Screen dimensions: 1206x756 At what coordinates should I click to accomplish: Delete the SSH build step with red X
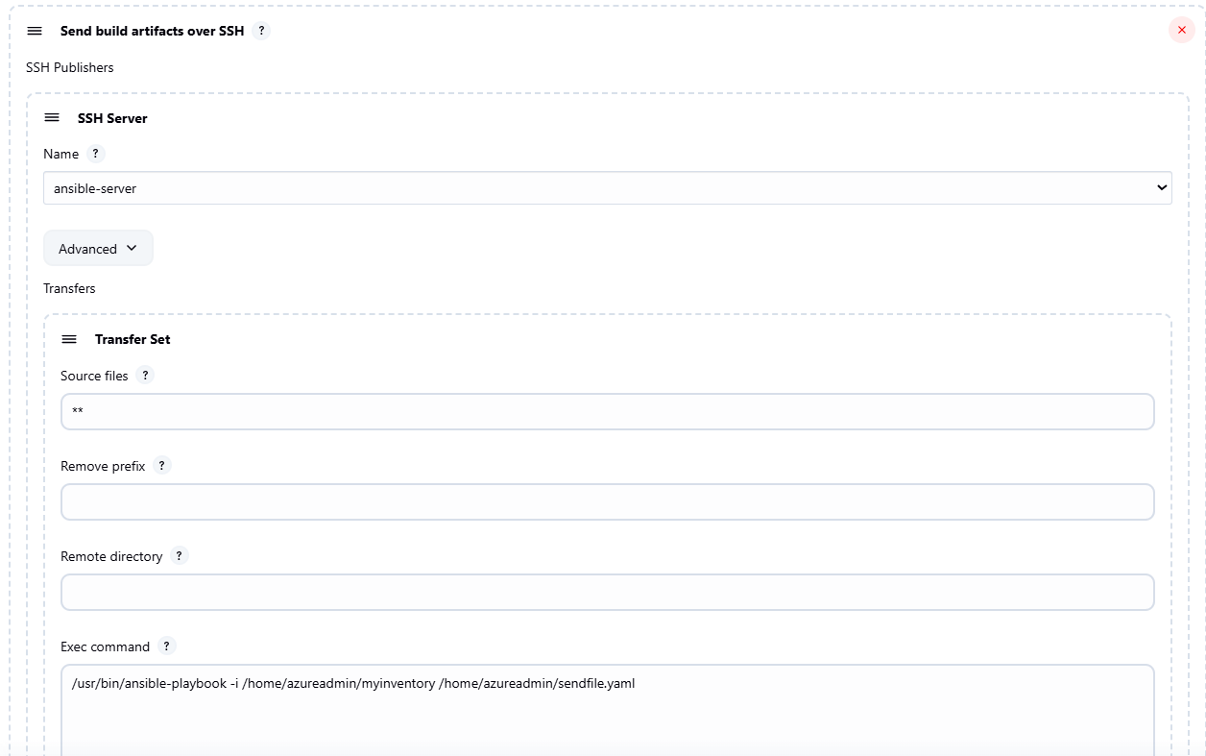click(1181, 31)
